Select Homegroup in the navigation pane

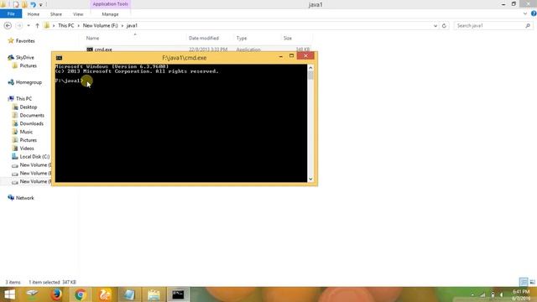pyautogui.click(x=29, y=82)
